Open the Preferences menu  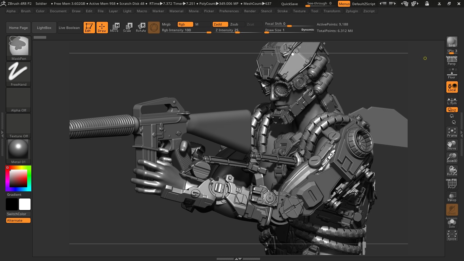229,11
